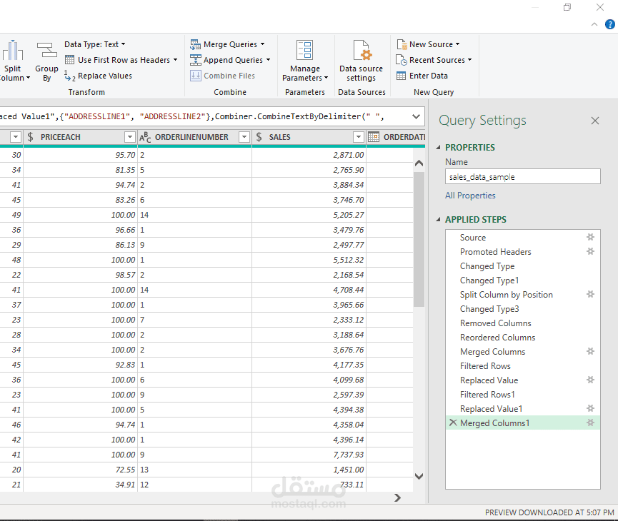
Task: Open settings gear for Split Column by Position
Action: (590, 294)
